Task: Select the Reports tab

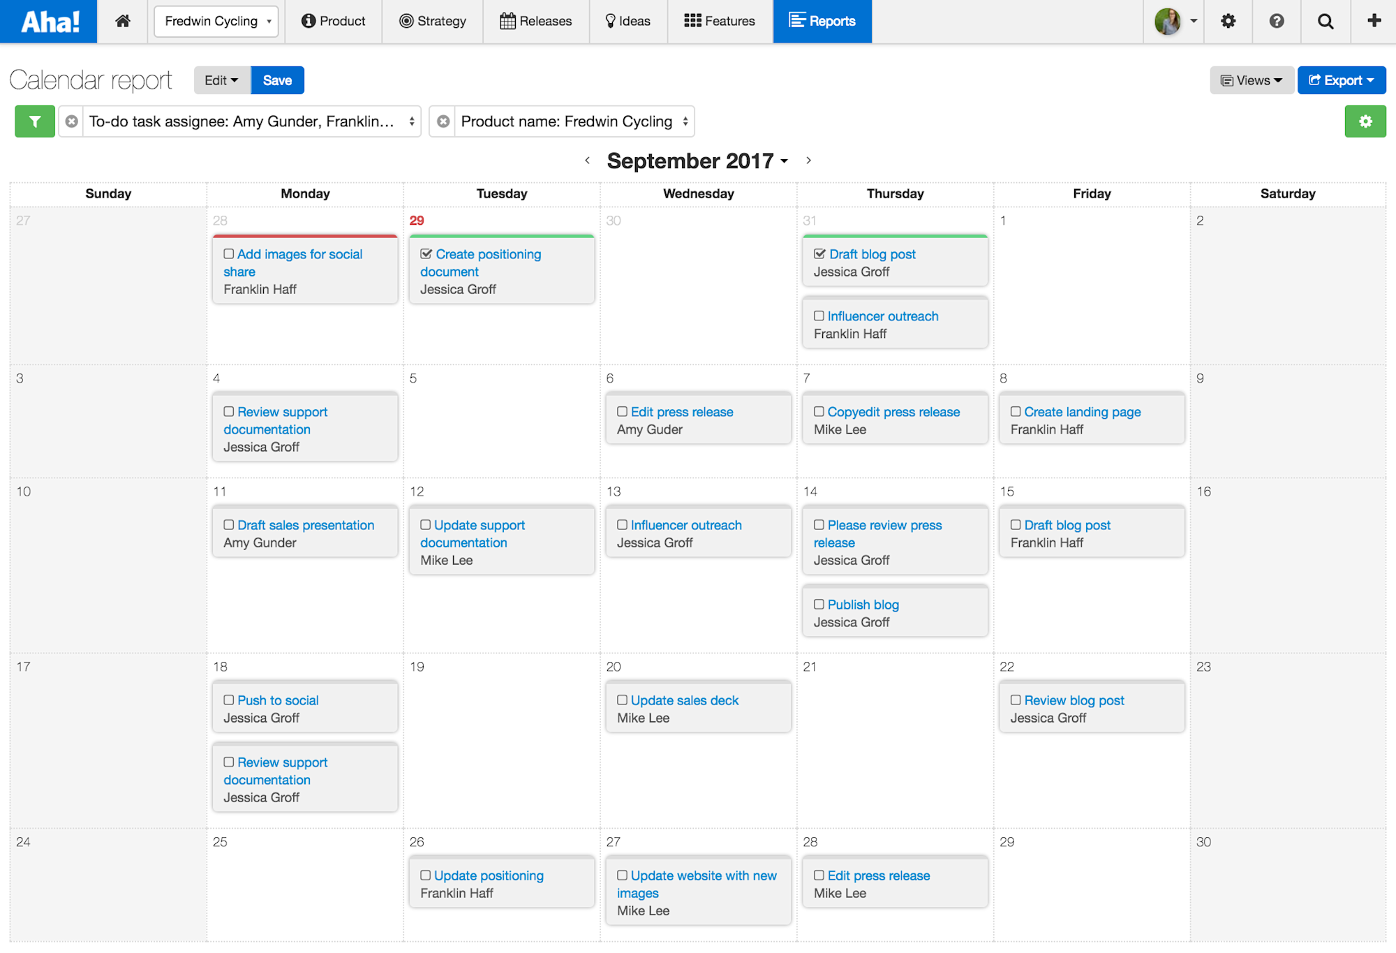Action: click(x=822, y=21)
